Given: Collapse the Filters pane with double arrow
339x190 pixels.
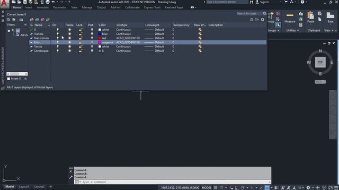Looking at the screenshot, I should 25,25.
